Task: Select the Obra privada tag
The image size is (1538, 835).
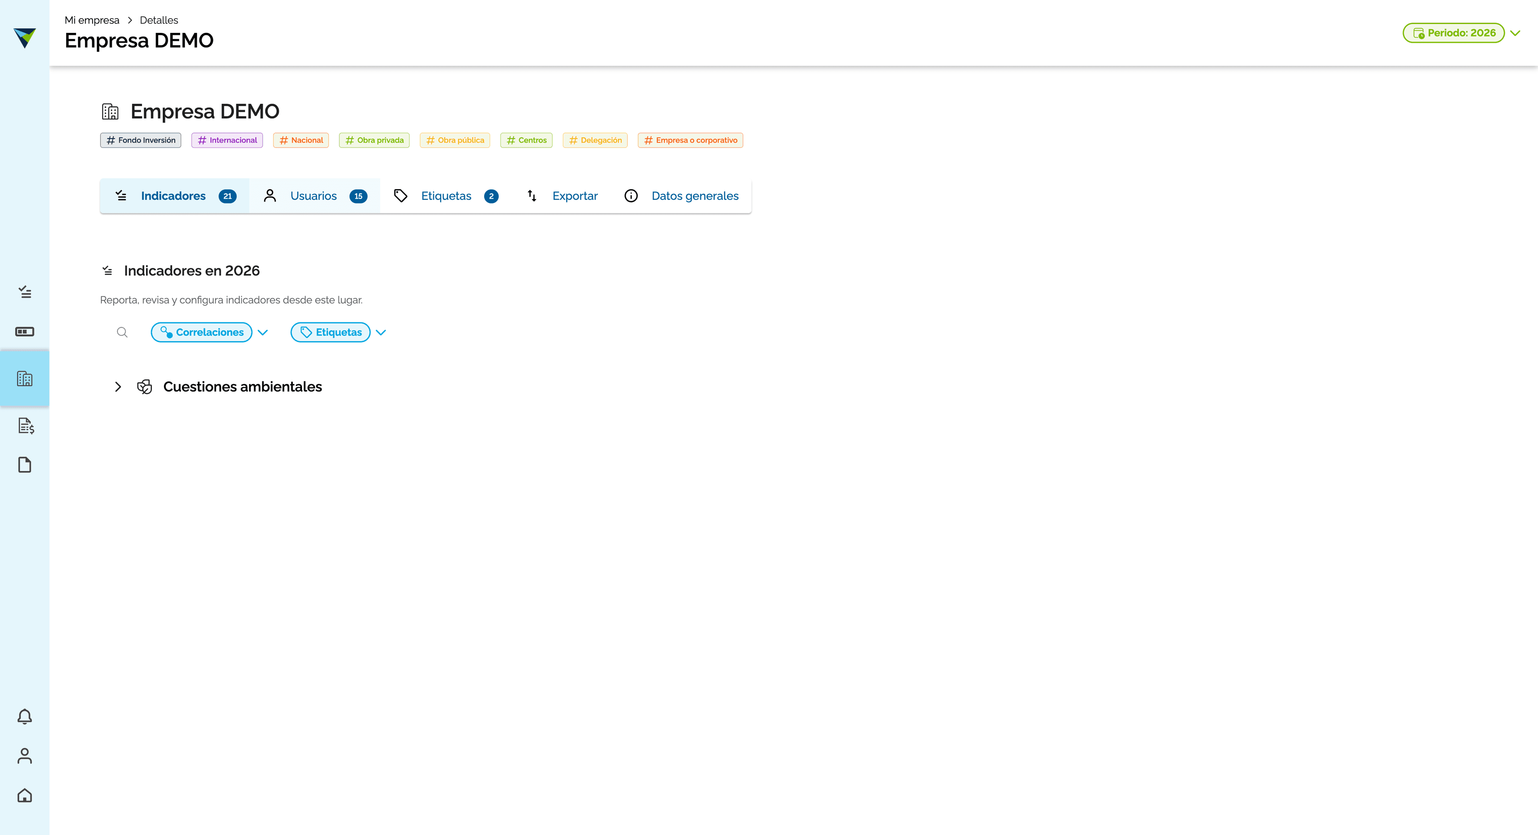Action: [374, 140]
